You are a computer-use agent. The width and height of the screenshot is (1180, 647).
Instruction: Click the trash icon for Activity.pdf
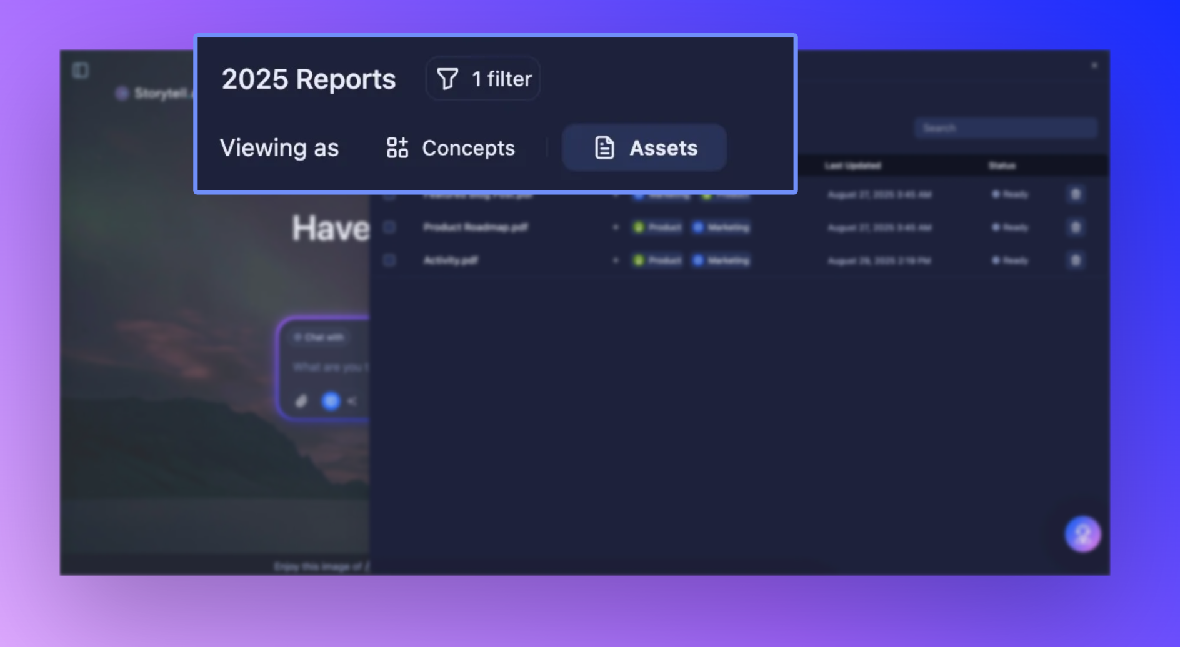(x=1075, y=260)
